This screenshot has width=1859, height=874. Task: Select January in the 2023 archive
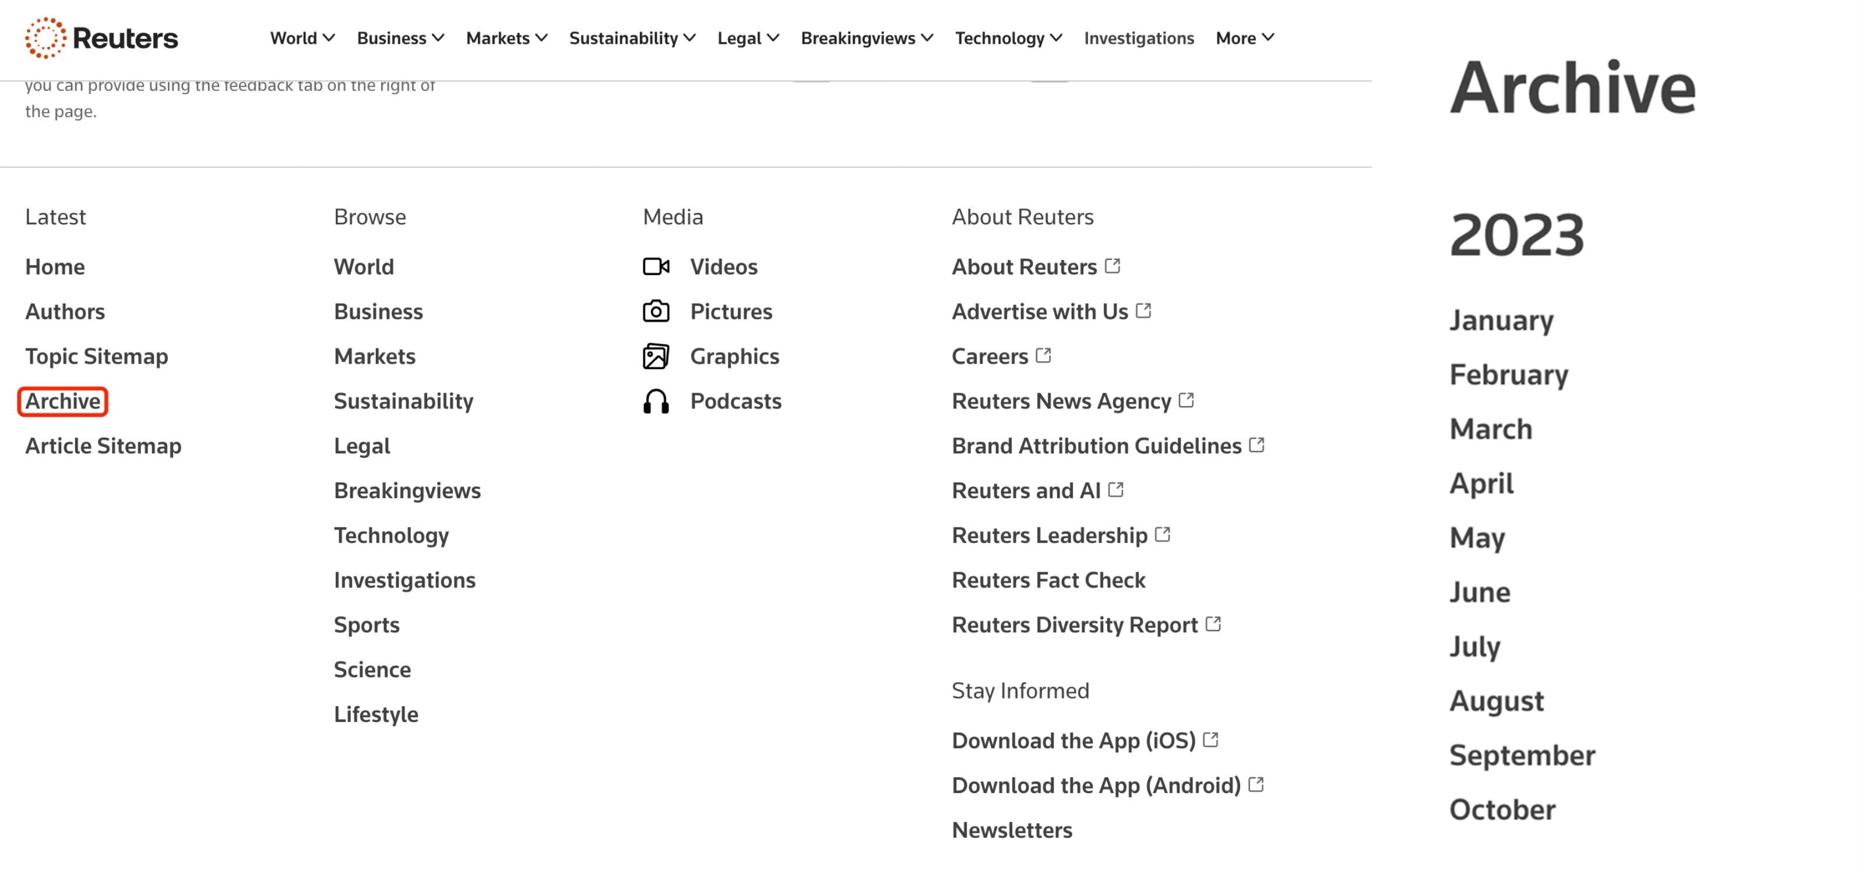(x=1501, y=320)
